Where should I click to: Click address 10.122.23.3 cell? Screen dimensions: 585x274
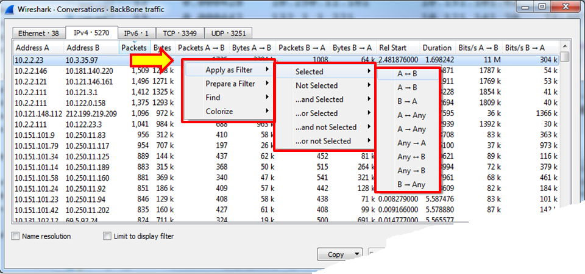[x=84, y=124]
